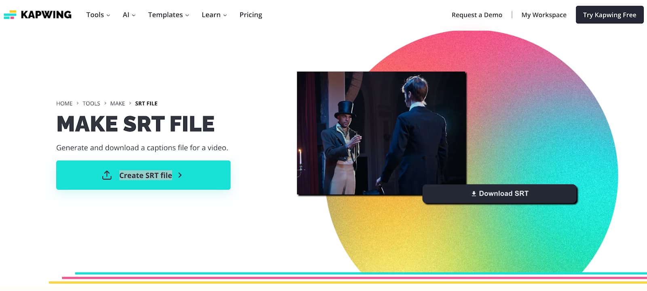This screenshot has height=291, width=647.
Task: Click the download arrow icon on Download SRT
Action: point(474,194)
